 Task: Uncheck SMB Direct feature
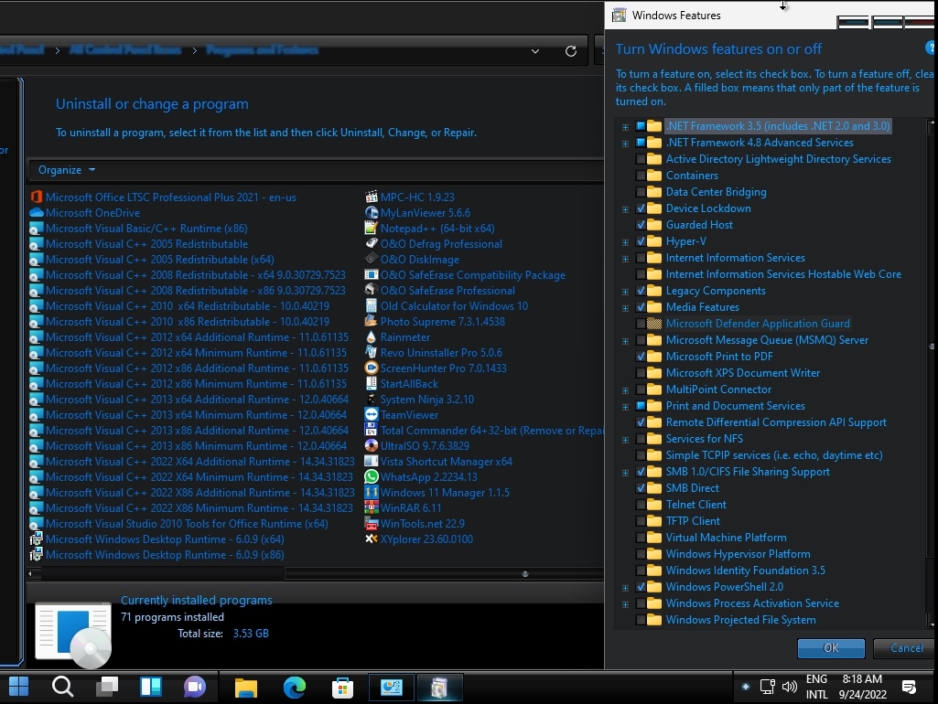point(641,487)
